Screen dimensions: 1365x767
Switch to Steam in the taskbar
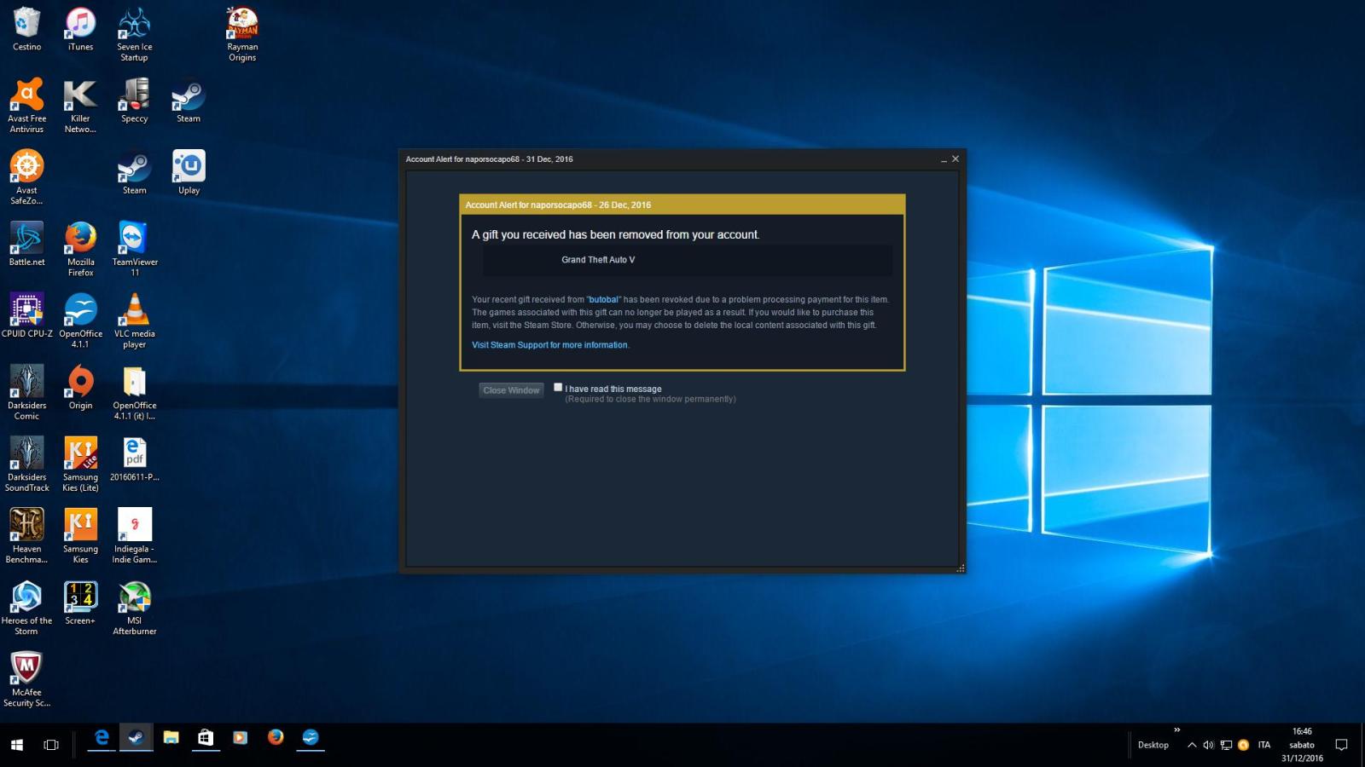(x=136, y=738)
